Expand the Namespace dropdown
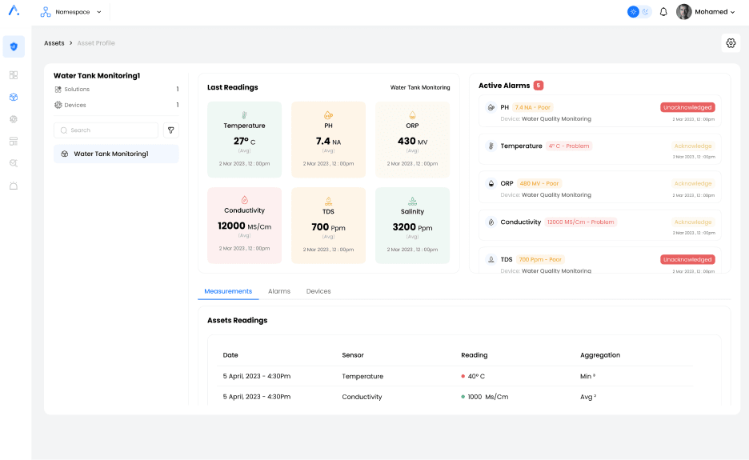The height and width of the screenshot is (460, 749). click(x=72, y=12)
